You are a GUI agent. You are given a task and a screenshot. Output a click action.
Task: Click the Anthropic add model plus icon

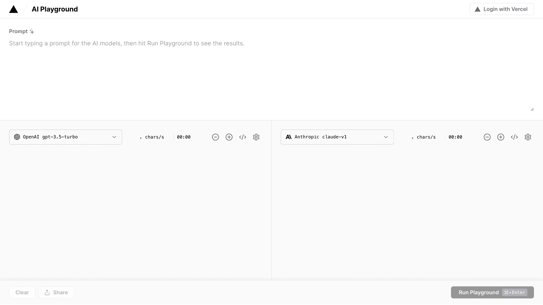pos(501,137)
